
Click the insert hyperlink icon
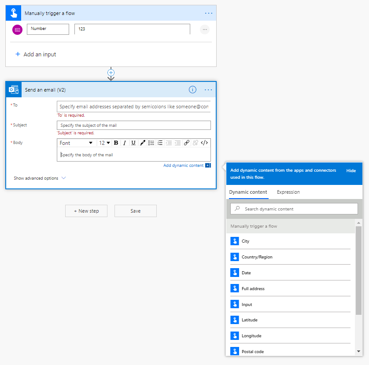185,143
